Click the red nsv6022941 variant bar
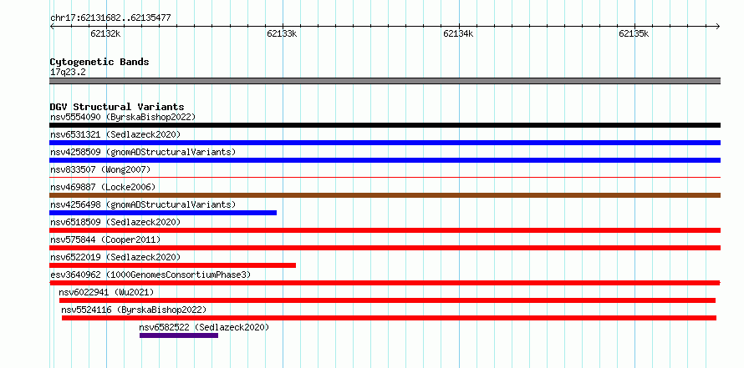This screenshot has height=368, width=744. [x=387, y=300]
